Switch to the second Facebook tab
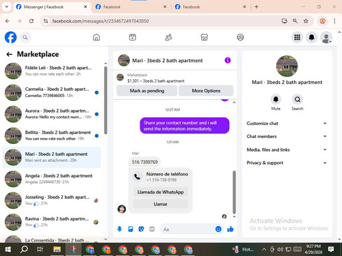342x256 pixels. pyautogui.click(x=131, y=7)
